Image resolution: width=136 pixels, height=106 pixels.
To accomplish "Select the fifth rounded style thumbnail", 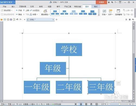I will click(x=92, y=13).
